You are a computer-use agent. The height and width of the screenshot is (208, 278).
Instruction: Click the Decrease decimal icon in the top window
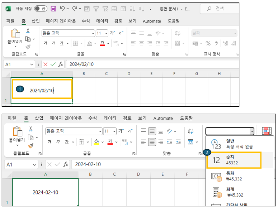pos(234,43)
